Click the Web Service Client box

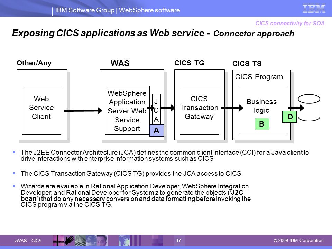pyautogui.click(x=41, y=110)
